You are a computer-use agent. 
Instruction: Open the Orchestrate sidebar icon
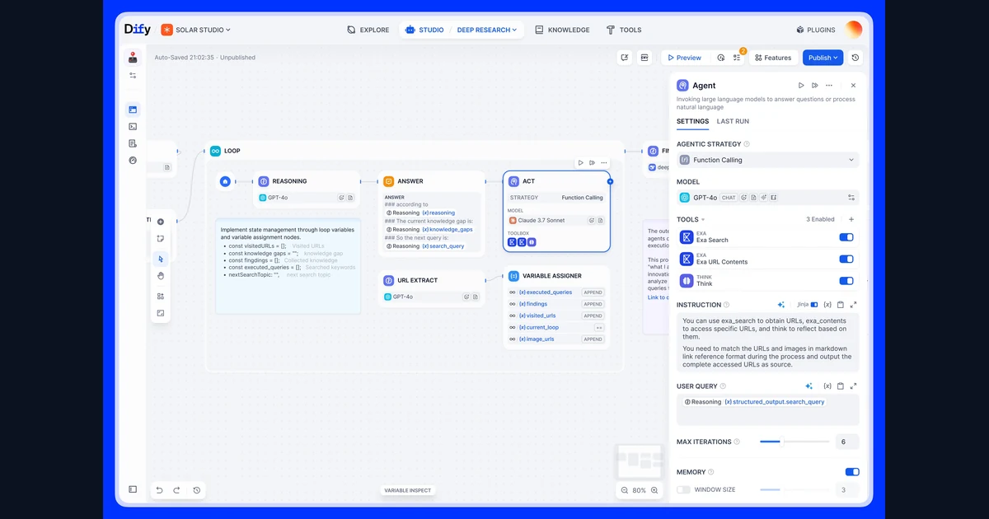click(x=133, y=110)
